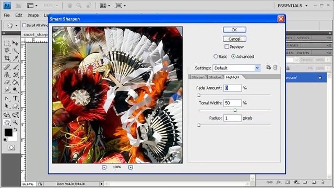
Task: Select the Path Selection arrow tool
Action: click(7, 106)
